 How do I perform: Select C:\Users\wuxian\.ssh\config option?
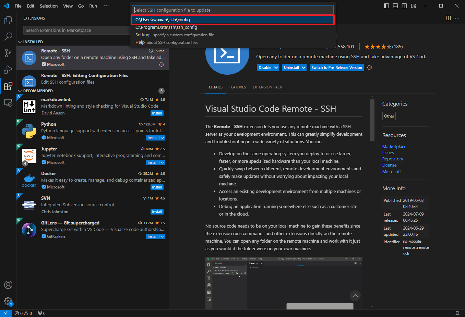point(233,20)
